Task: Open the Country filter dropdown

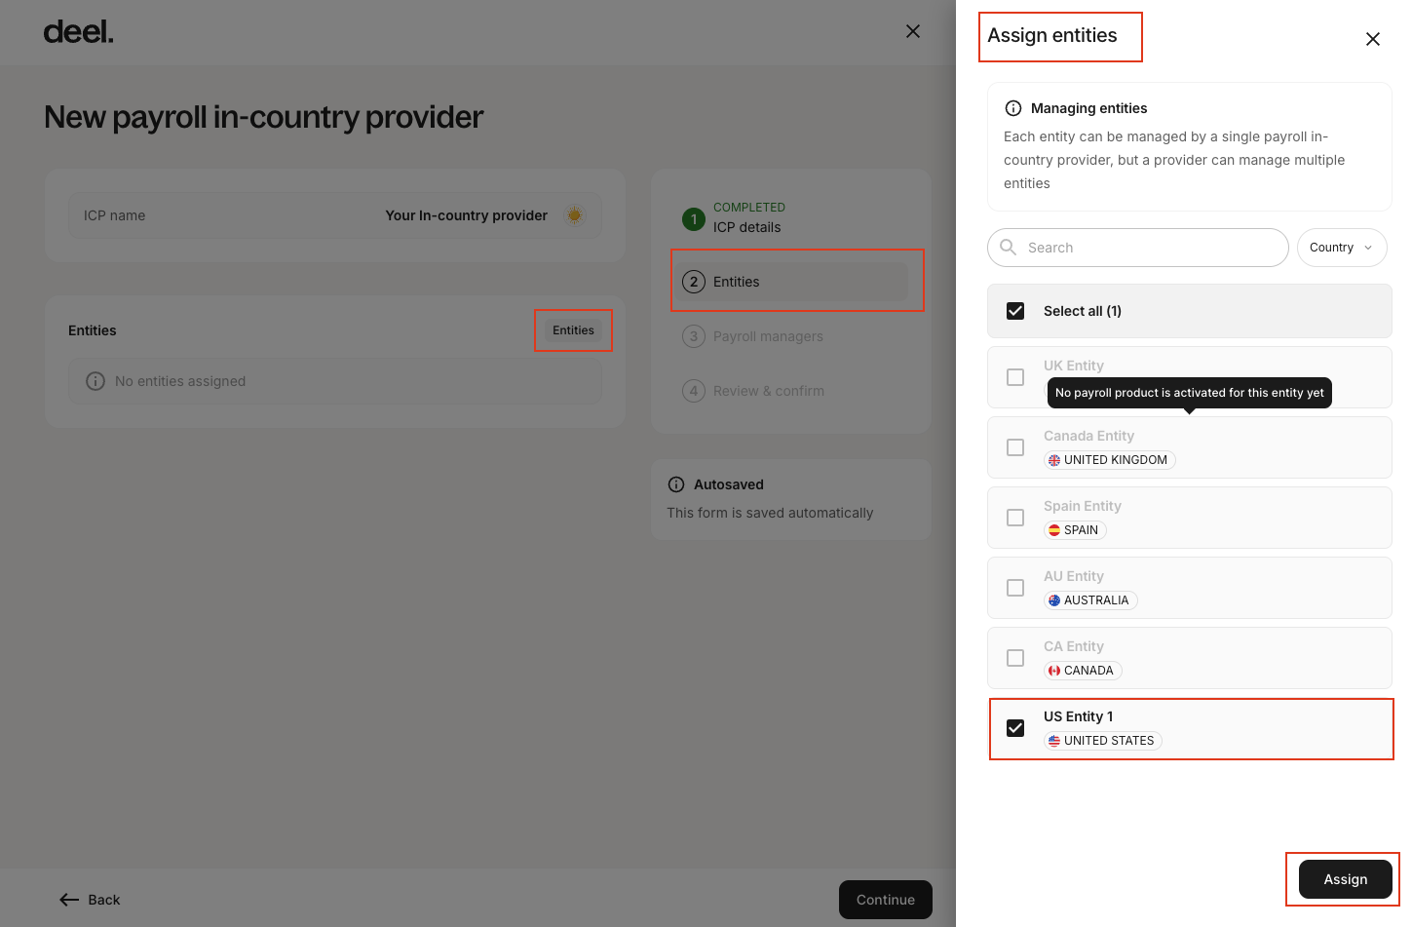Action: (1341, 248)
